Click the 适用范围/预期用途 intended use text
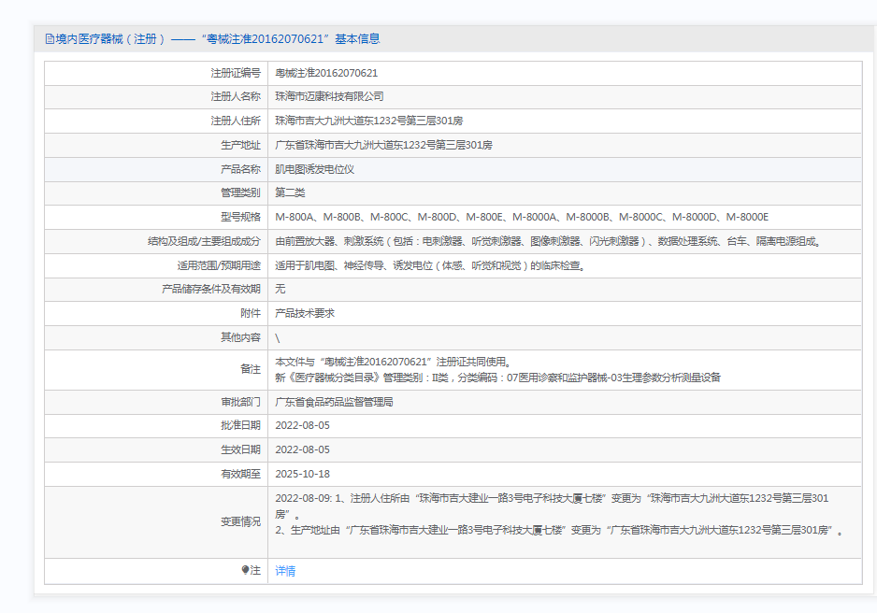The height and width of the screenshot is (613, 877). coord(429,265)
